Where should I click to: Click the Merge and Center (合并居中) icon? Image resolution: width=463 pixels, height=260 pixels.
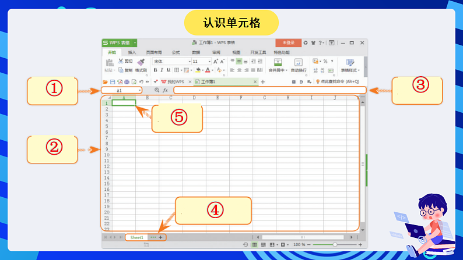click(278, 62)
